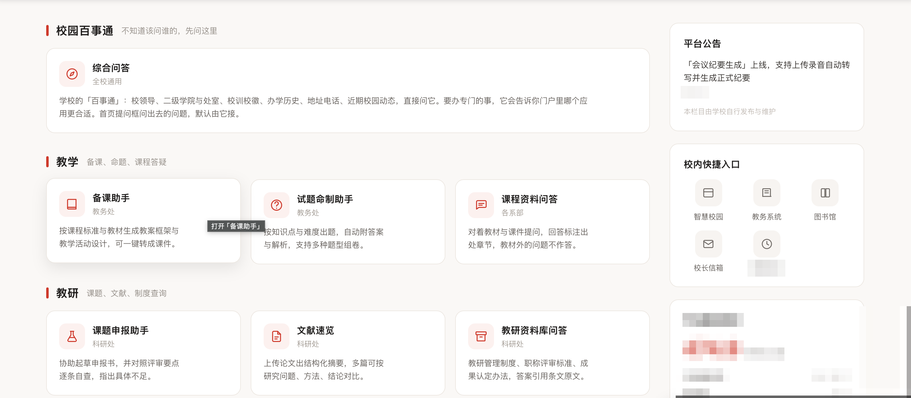Click the 全校通用 label under 综合问答

(x=107, y=82)
